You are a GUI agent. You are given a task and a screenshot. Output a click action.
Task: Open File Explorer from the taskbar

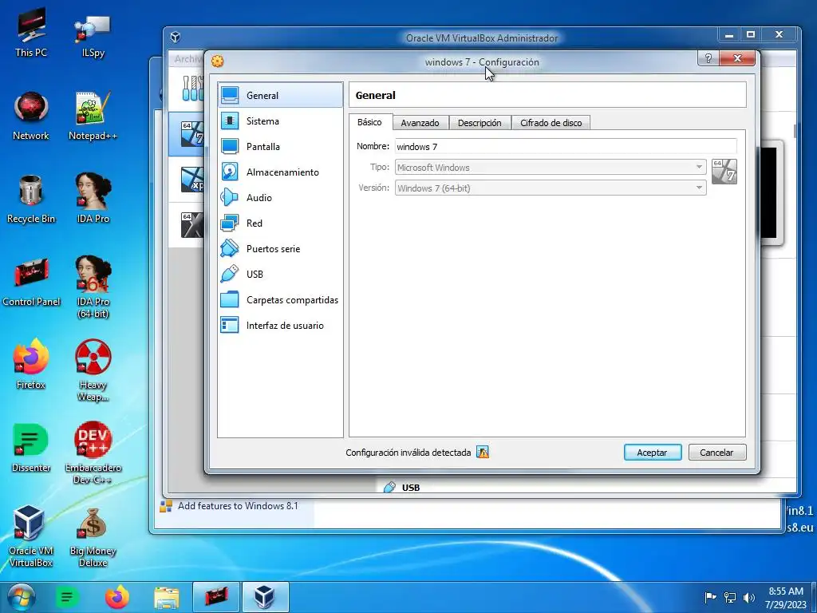(167, 597)
